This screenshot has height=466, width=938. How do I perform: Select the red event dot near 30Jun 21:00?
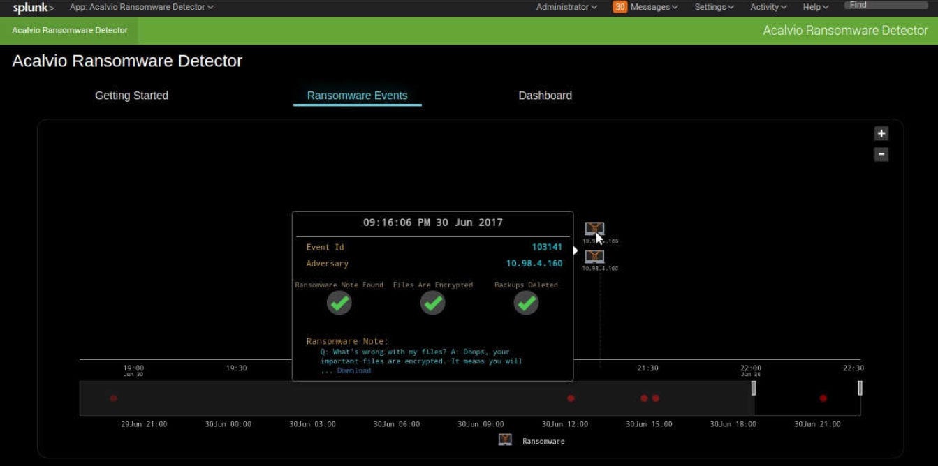pos(823,398)
